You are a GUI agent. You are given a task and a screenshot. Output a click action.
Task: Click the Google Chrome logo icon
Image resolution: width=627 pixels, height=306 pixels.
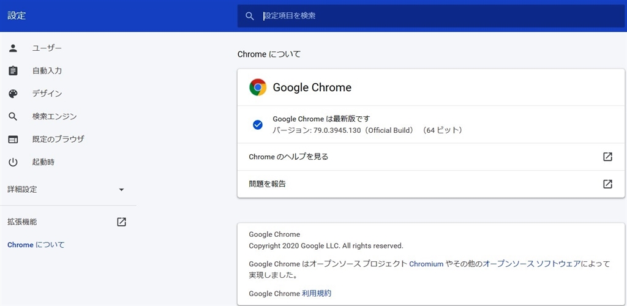point(258,88)
